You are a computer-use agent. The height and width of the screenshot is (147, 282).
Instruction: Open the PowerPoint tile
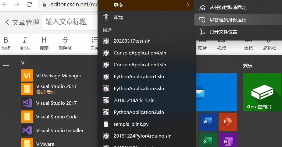[x=228, y=122]
